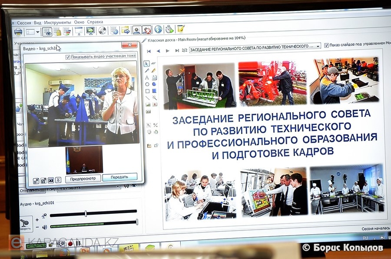Viewport: 391px width, 259px height.
Task: Open the Справка menu
Action: pyautogui.click(x=95, y=22)
